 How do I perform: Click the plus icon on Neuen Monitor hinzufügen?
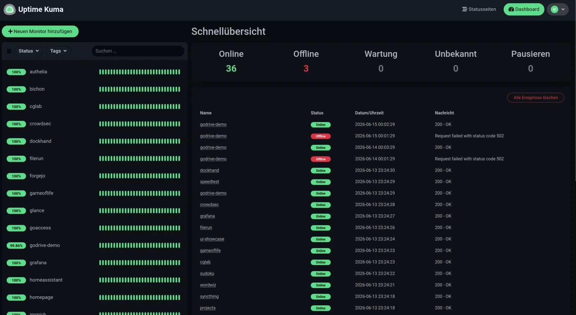click(x=10, y=31)
